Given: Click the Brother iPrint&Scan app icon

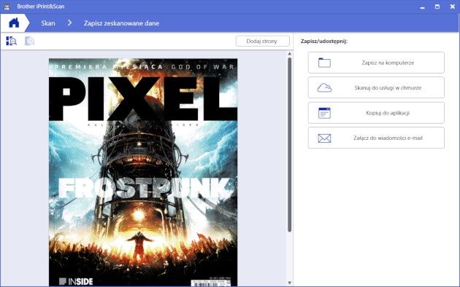Looking at the screenshot, I should [7, 7].
